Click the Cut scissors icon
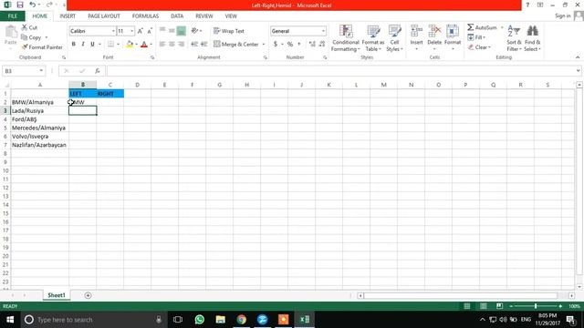 pos(25,27)
